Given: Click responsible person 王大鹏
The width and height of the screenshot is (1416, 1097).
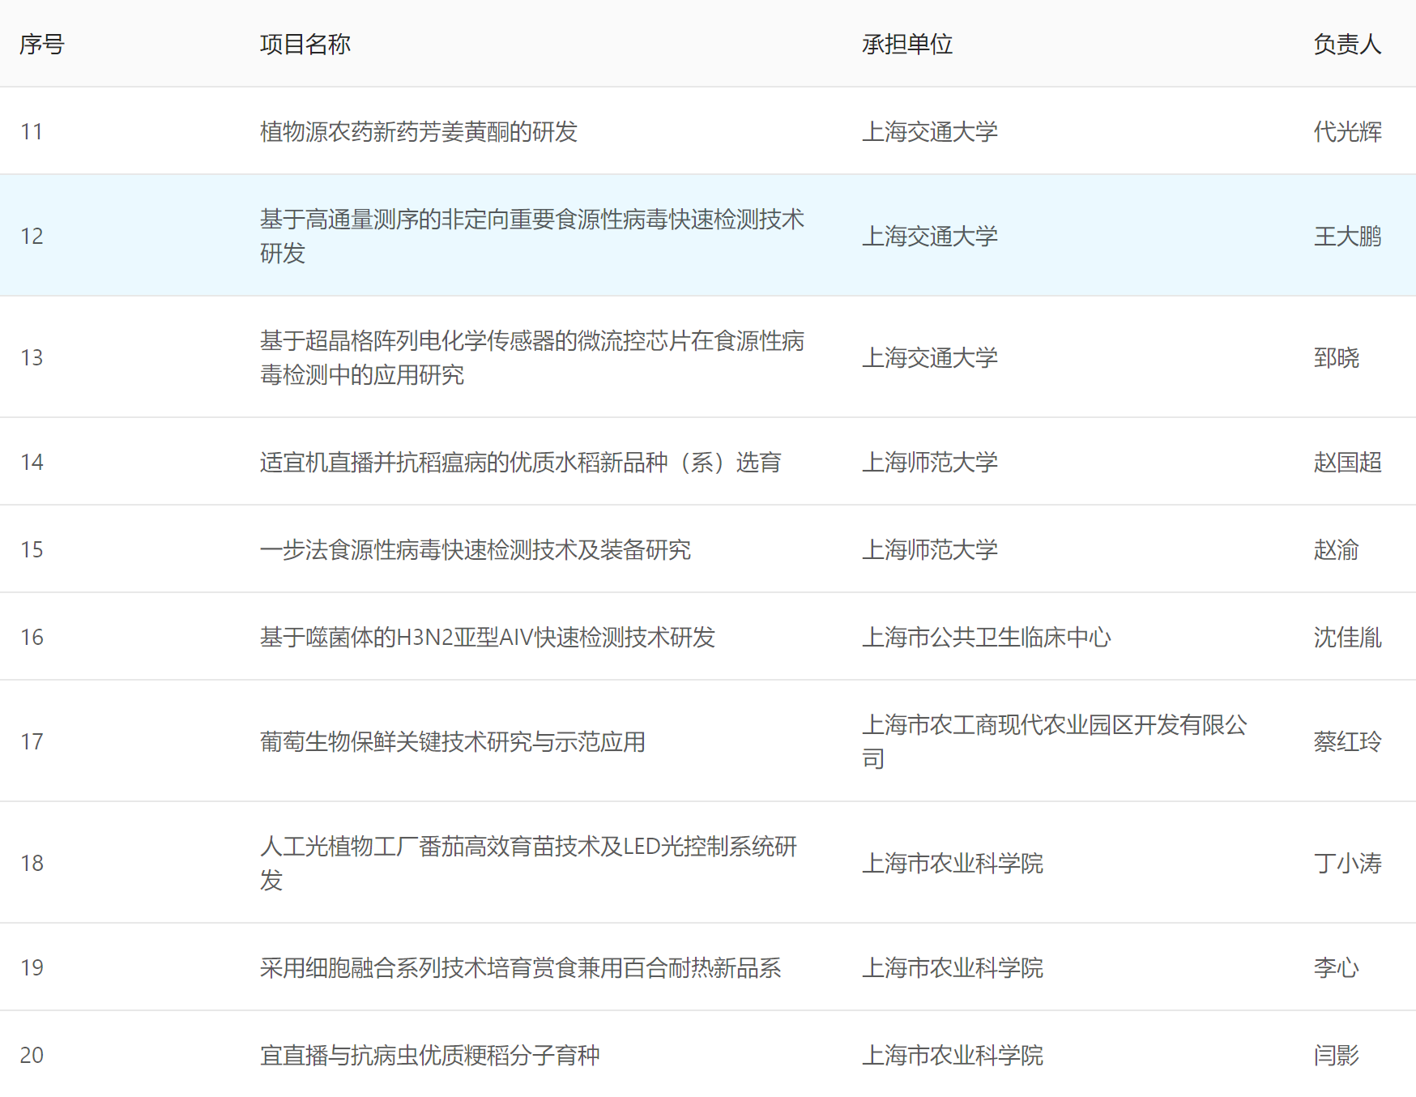Looking at the screenshot, I should [1346, 236].
